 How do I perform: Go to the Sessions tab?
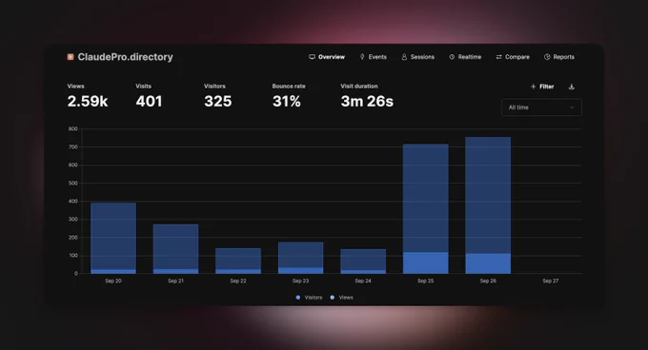click(417, 57)
